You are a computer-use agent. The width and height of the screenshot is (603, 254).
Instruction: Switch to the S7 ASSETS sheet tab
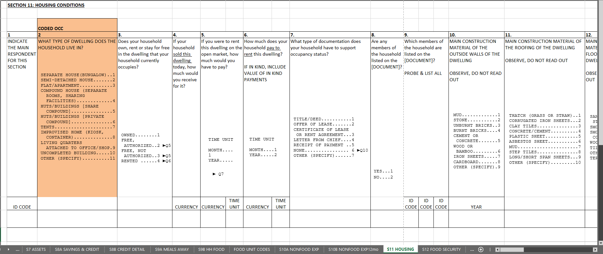[36, 250]
